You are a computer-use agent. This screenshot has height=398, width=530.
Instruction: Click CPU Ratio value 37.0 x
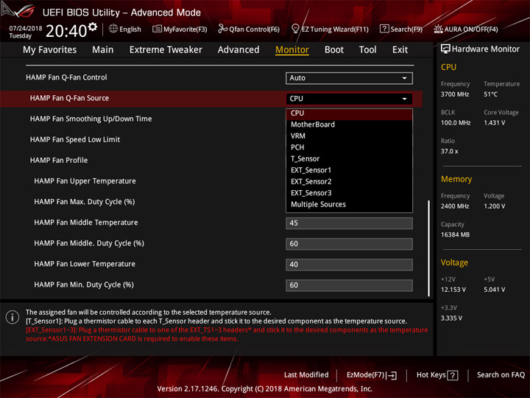(449, 151)
